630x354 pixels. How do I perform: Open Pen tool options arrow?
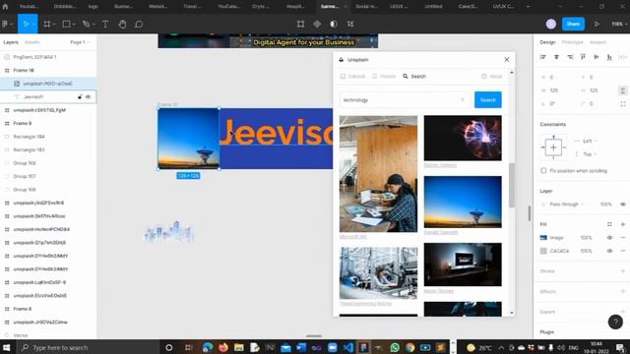click(94, 25)
